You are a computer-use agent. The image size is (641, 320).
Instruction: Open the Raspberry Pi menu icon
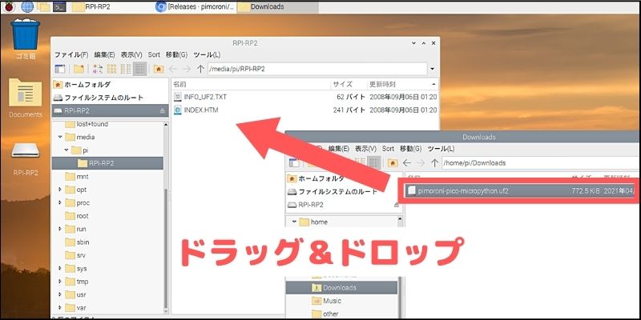tap(9, 6)
